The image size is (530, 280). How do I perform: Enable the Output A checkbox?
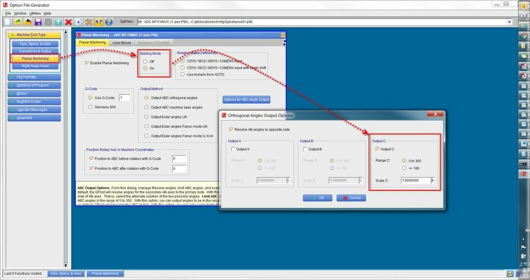coord(233,149)
